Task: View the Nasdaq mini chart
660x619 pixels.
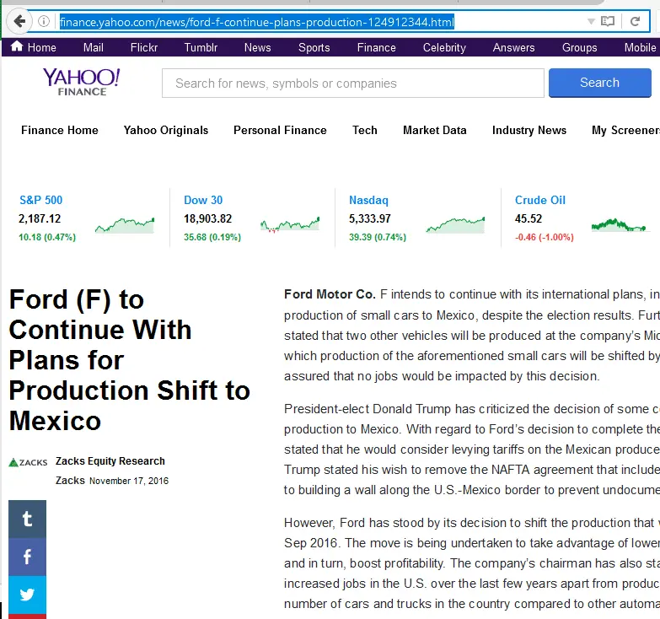Action: pos(455,224)
